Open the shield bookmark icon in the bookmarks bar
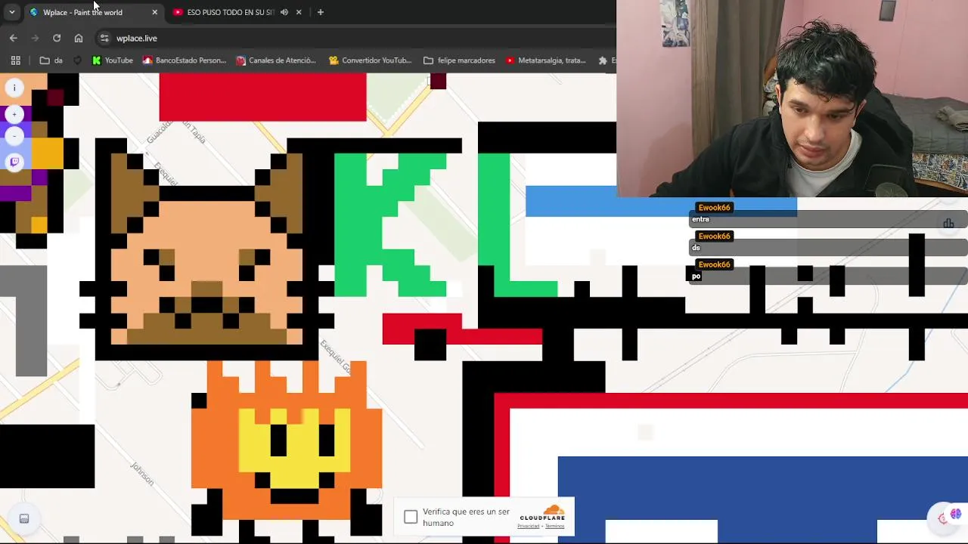This screenshot has height=544, width=968. click(x=78, y=60)
